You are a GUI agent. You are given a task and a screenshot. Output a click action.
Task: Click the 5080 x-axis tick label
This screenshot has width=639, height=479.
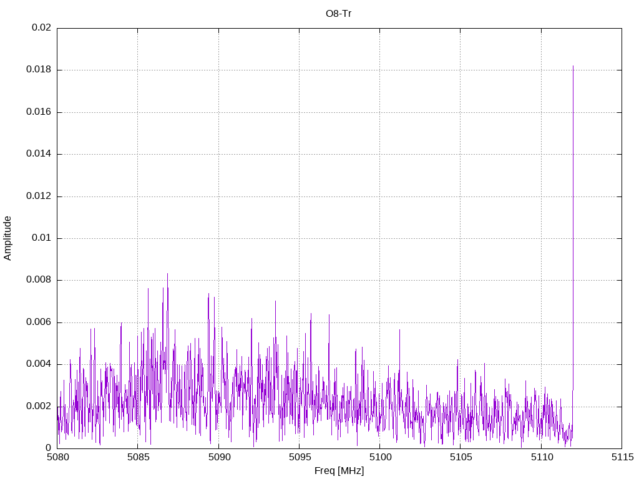click(x=57, y=458)
